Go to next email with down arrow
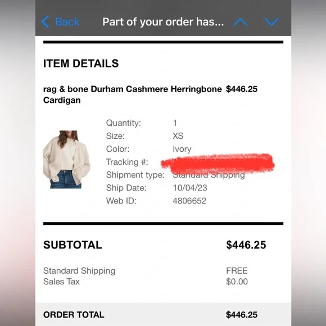 pyautogui.click(x=271, y=22)
